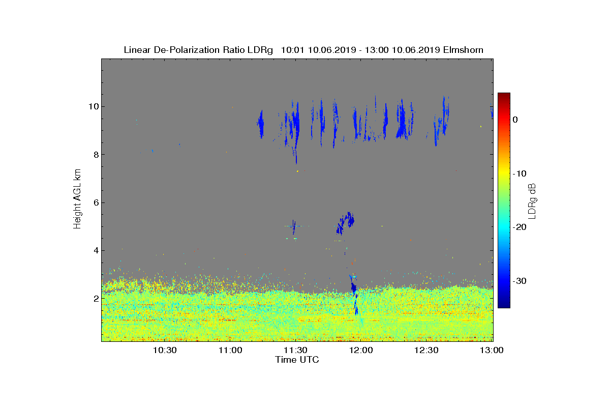Click the LDRg dB colorbar title
This screenshot has height=407, width=610.
pos(532,200)
